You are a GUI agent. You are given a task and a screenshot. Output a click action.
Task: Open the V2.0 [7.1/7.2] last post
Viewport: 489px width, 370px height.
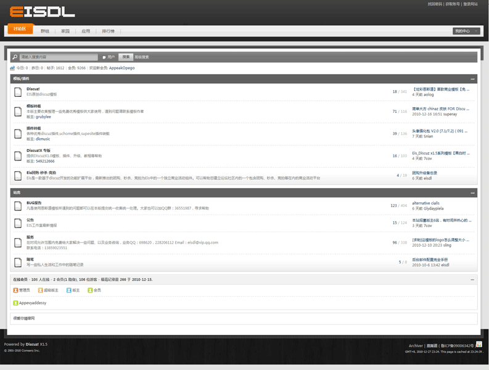pos(440,131)
